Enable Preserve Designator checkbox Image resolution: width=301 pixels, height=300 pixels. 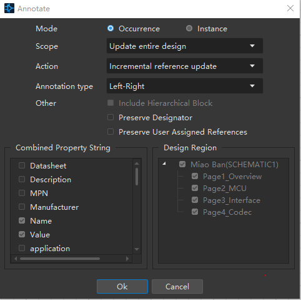click(111, 117)
